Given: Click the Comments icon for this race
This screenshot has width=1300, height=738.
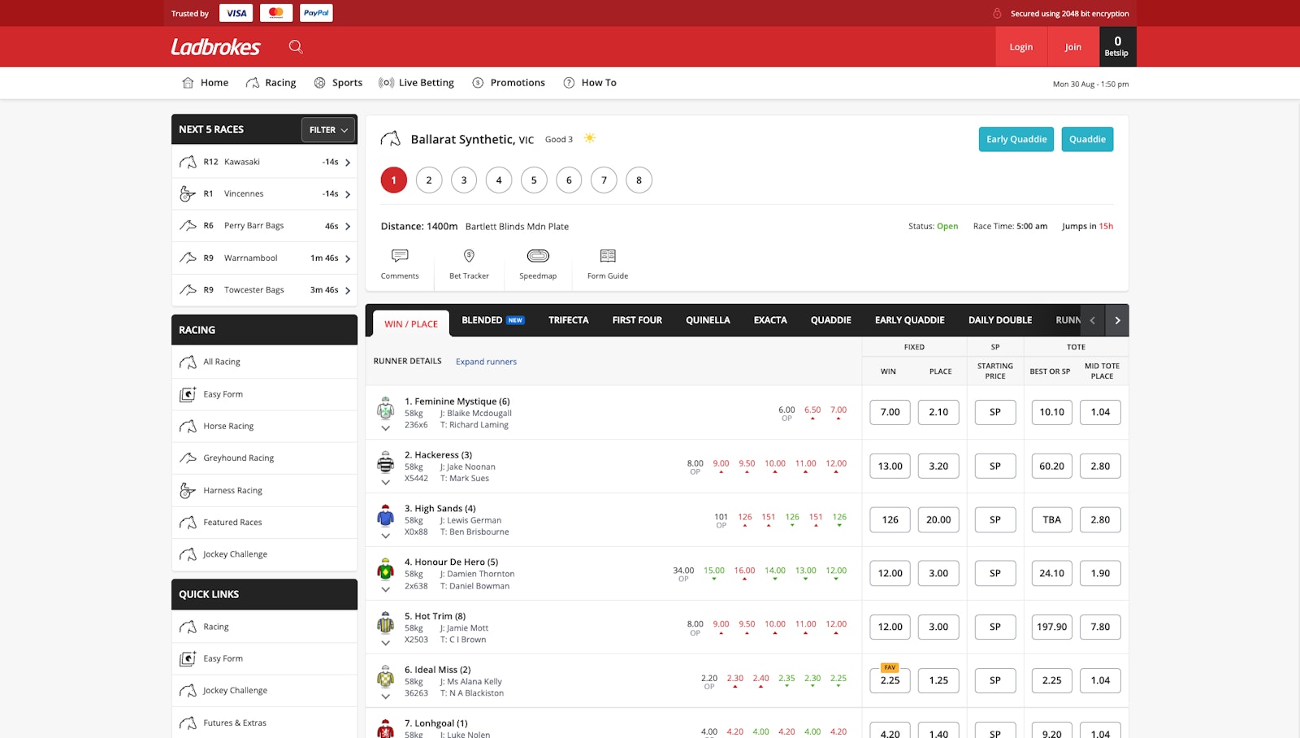Looking at the screenshot, I should (400, 263).
